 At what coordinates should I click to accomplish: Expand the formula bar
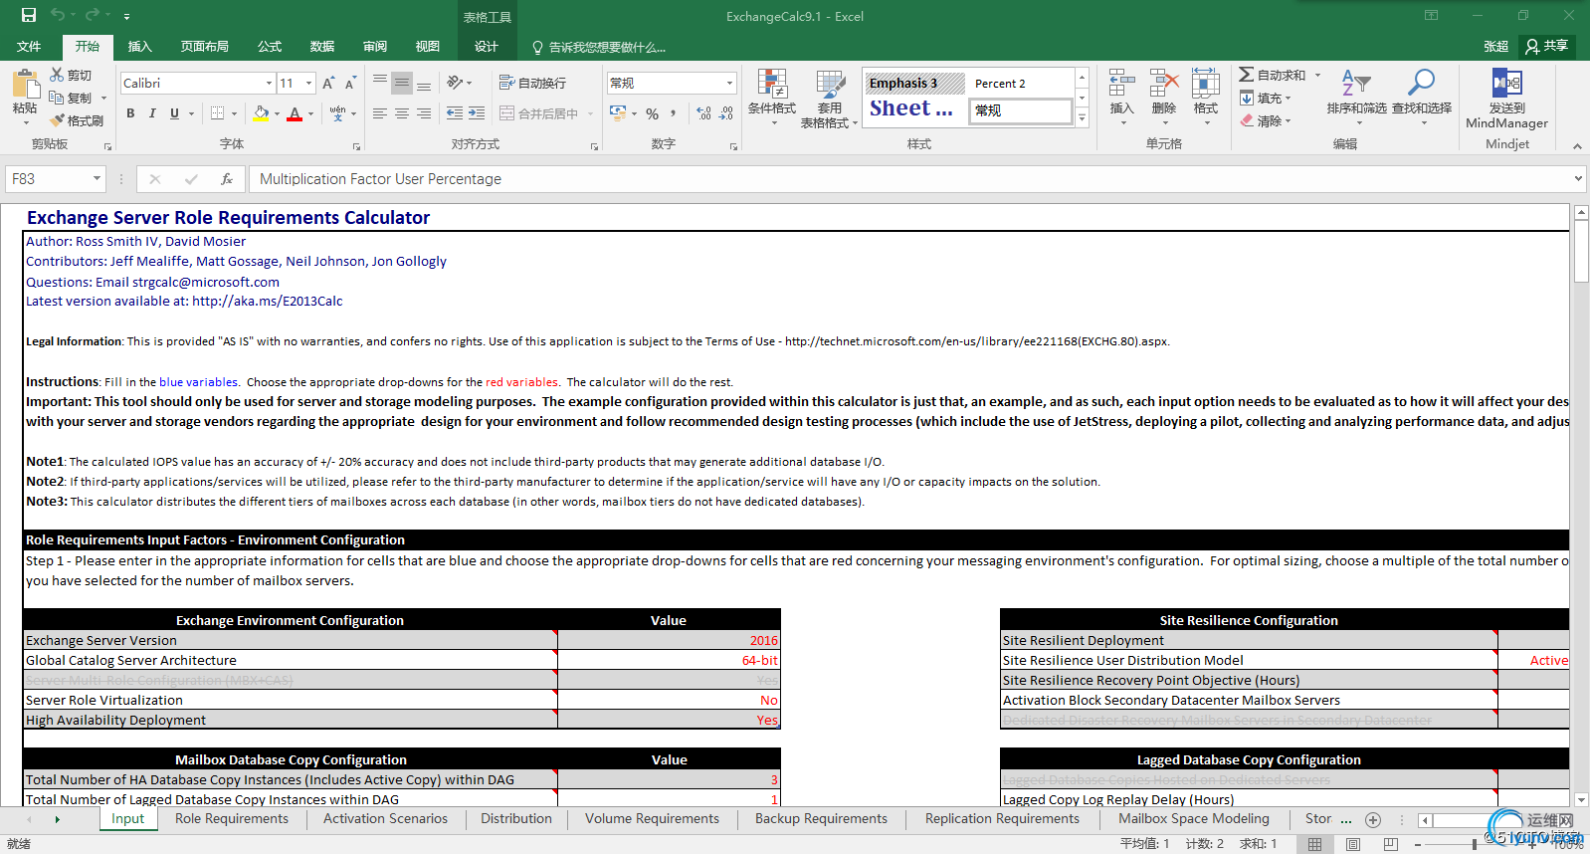1578,179
